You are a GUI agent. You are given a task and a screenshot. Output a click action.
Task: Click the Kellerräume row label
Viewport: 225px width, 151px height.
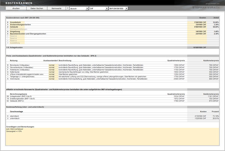tap(15, 72)
